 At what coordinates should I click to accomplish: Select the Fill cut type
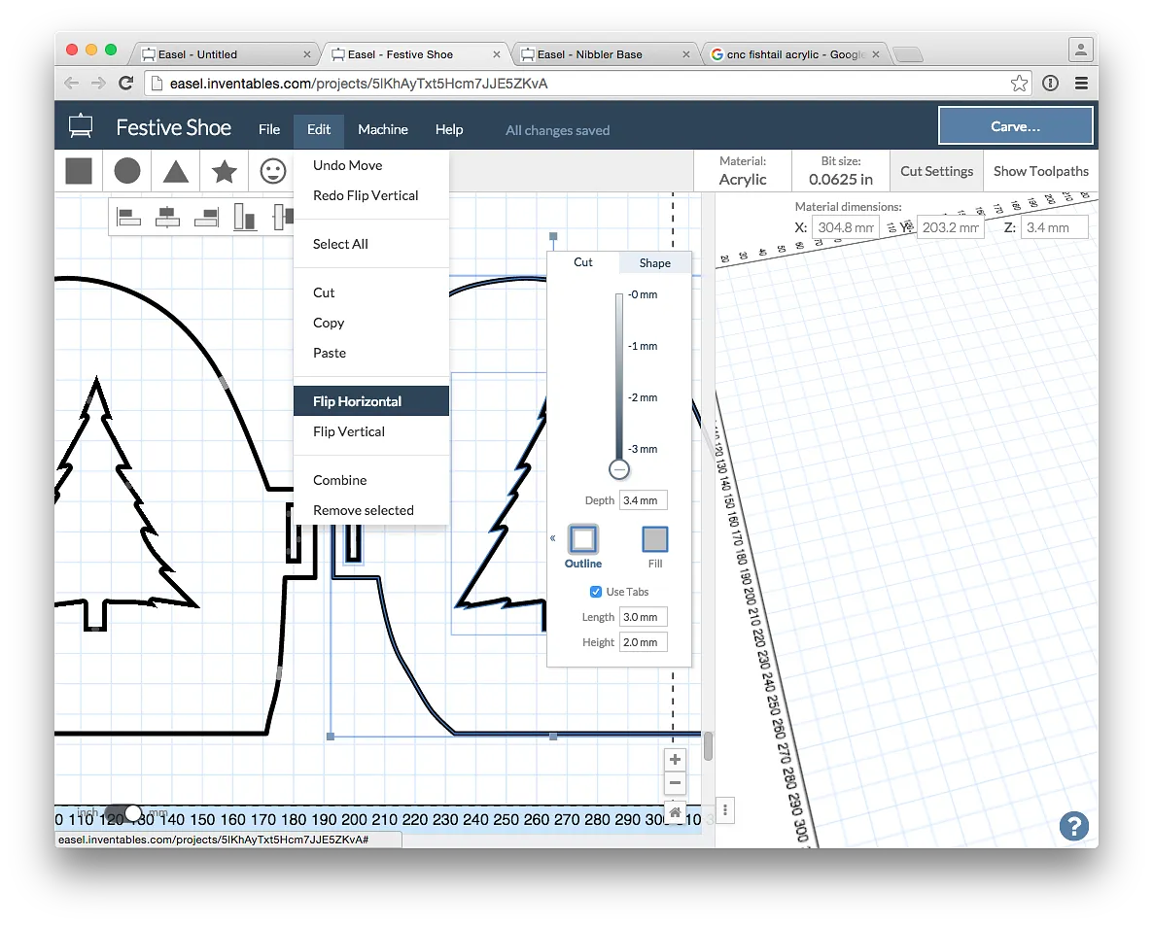tap(655, 539)
